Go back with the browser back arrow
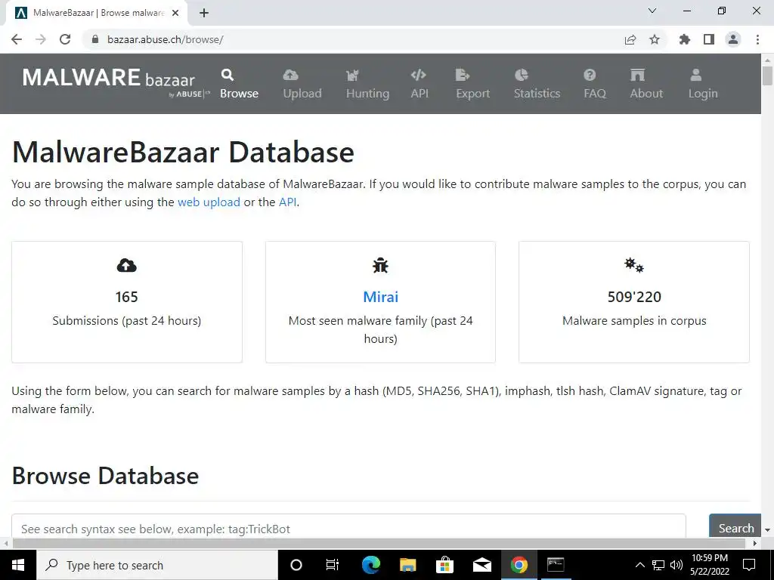The image size is (774, 580). [x=17, y=39]
